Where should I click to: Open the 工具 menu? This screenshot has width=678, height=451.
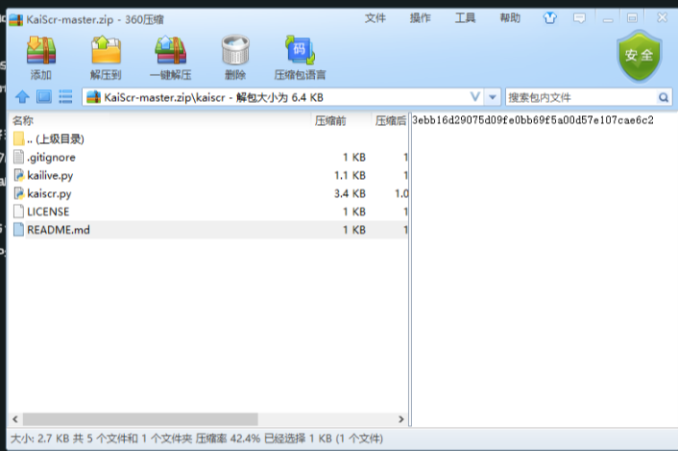point(465,18)
